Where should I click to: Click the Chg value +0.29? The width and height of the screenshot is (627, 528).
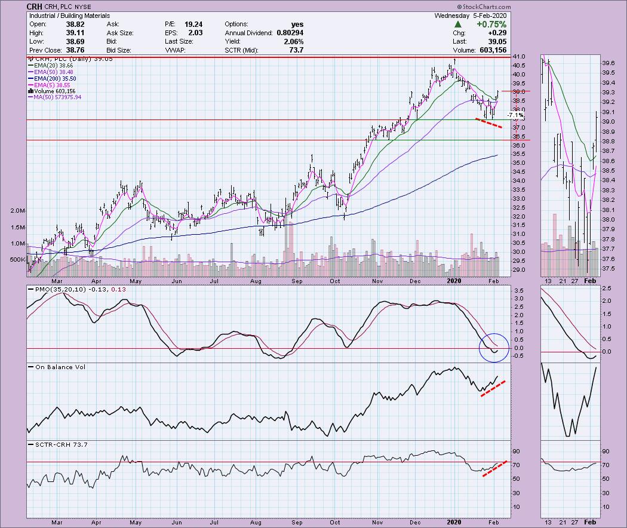click(496, 33)
